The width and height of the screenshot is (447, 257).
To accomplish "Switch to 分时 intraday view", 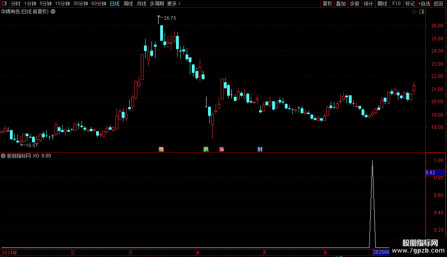I will [16, 4].
